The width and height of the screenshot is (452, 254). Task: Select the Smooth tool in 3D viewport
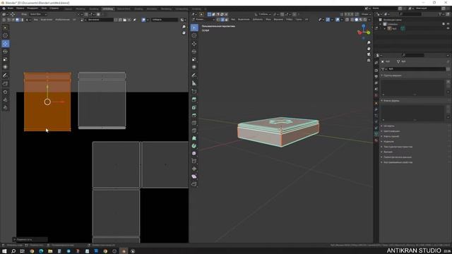(x=194, y=154)
